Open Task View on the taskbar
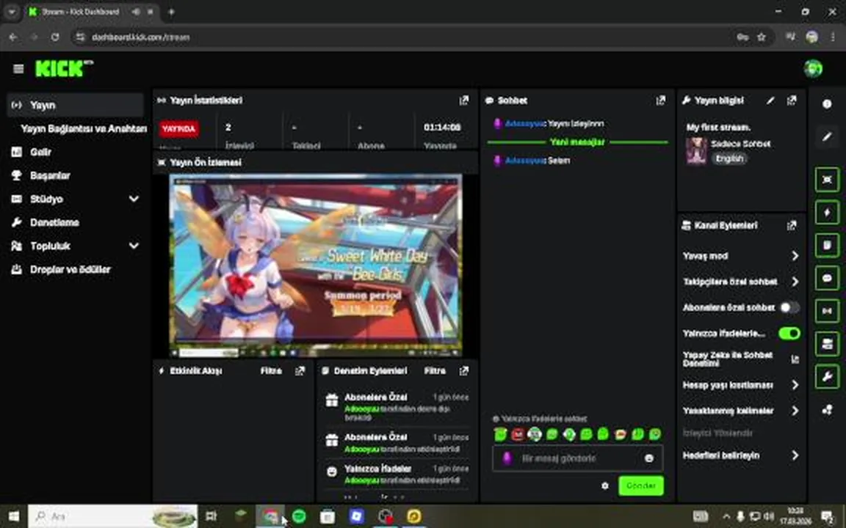This screenshot has height=528, width=846. click(x=211, y=516)
